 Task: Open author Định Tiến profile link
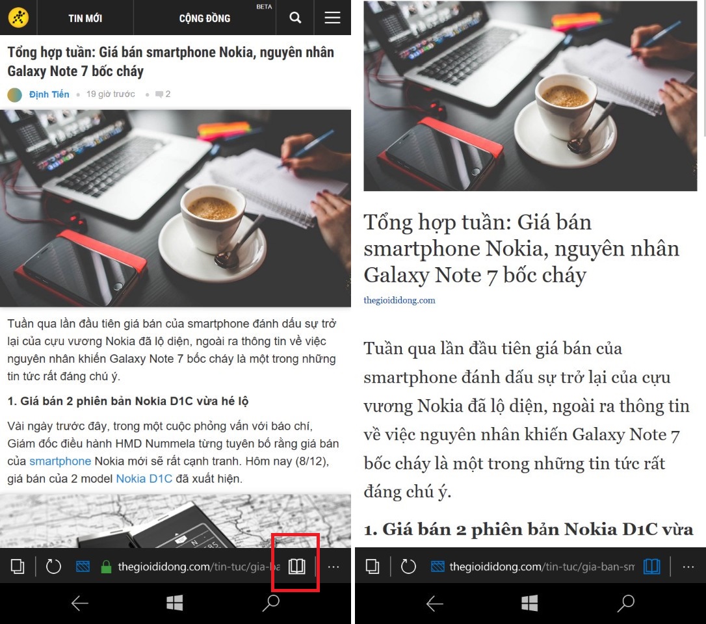click(49, 94)
